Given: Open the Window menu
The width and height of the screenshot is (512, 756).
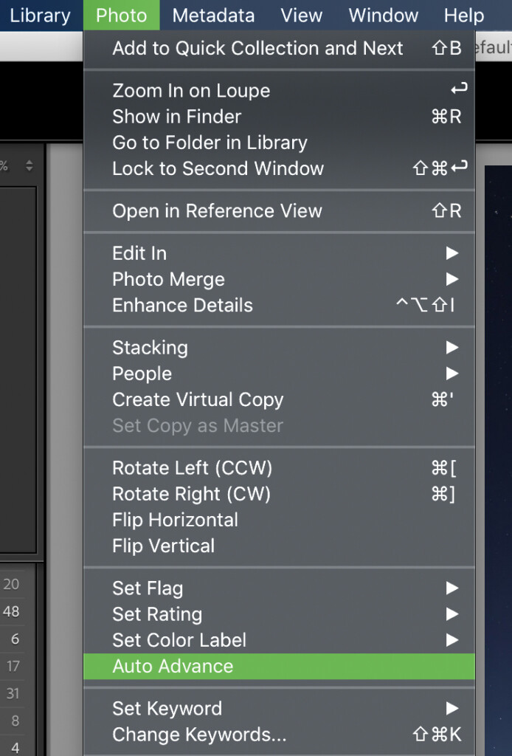Looking at the screenshot, I should (384, 16).
